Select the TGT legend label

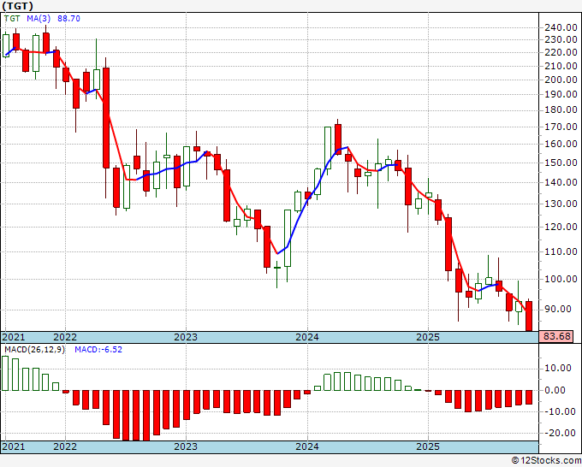[12, 19]
